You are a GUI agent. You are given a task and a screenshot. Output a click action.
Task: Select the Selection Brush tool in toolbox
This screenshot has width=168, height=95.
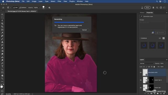tap(2, 21)
